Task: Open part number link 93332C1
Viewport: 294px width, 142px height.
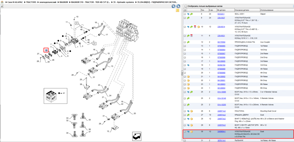Action: [221, 14]
